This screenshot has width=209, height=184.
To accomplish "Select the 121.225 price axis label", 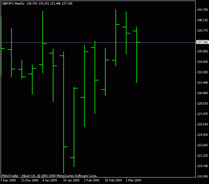I will (202, 156).
